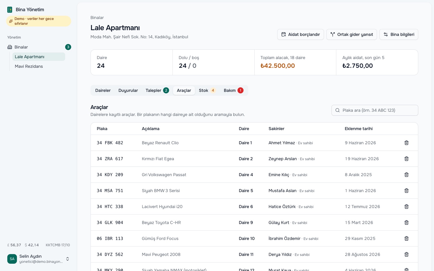Click Ortak gider yansıt button
Viewport: 434px width, 271px height.
pos(352,34)
